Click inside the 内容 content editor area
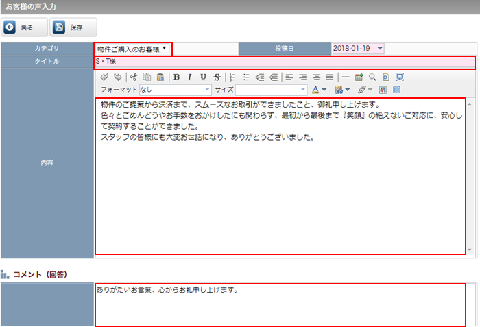The height and width of the screenshot is (327, 480). click(x=280, y=176)
